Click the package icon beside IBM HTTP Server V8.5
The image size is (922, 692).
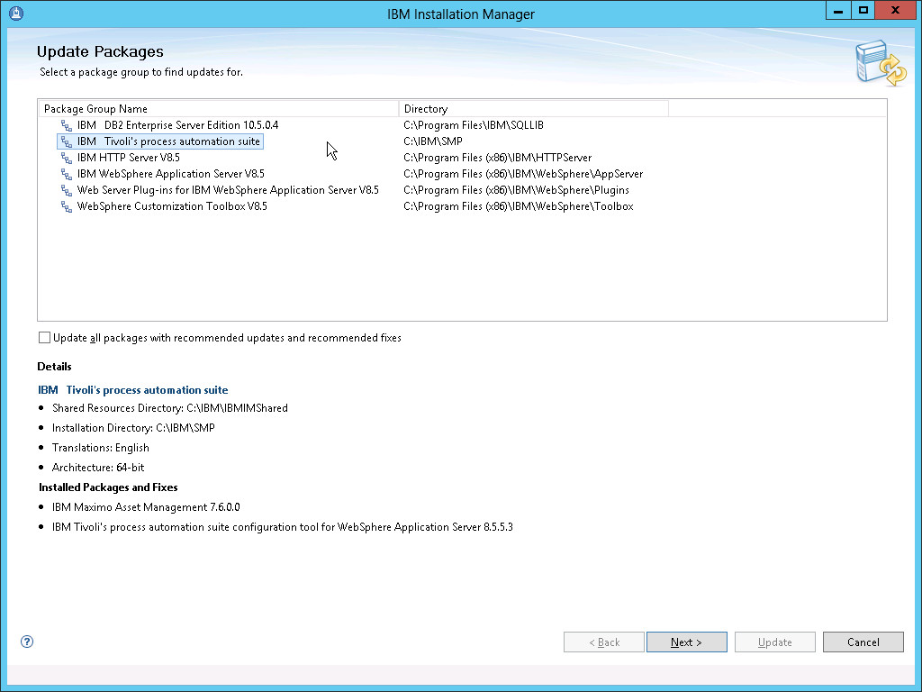(67, 158)
